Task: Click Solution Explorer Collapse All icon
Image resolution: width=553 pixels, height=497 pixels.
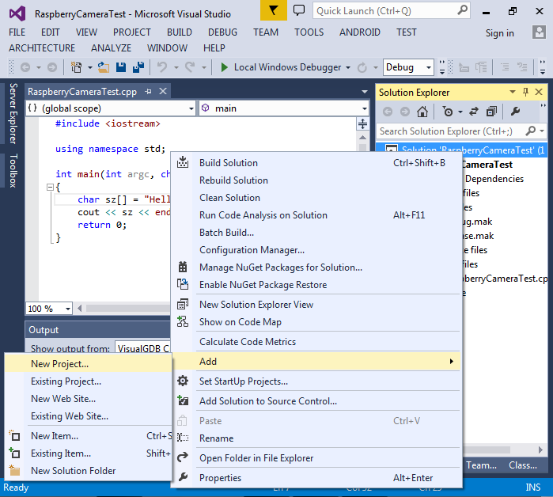Action: (491, 112)
